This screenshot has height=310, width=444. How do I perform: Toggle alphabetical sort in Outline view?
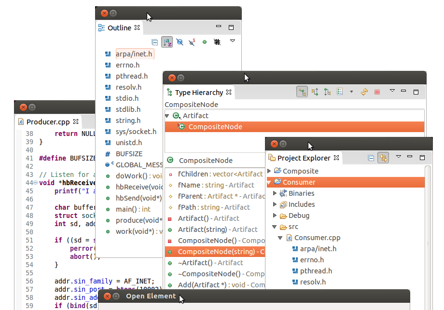[167, 42]
